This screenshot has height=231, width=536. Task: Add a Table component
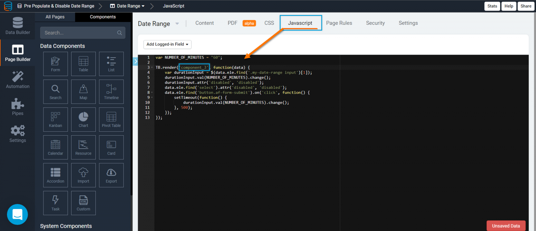(83, 64)
